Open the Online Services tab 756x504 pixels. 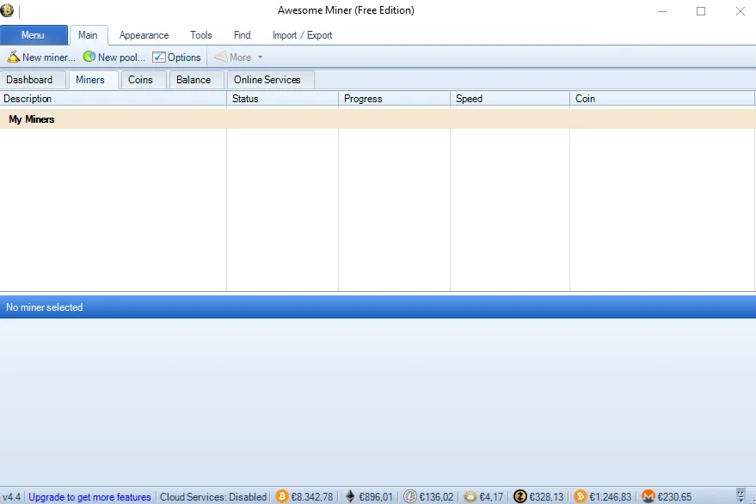tap(269, 80)
